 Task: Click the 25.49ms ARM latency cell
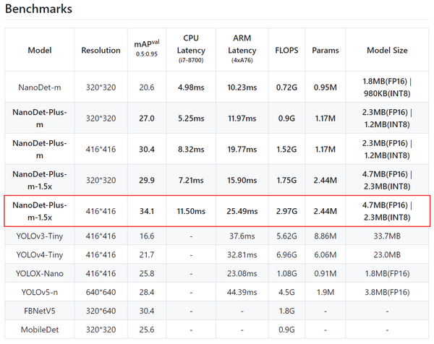coord(242,211)
